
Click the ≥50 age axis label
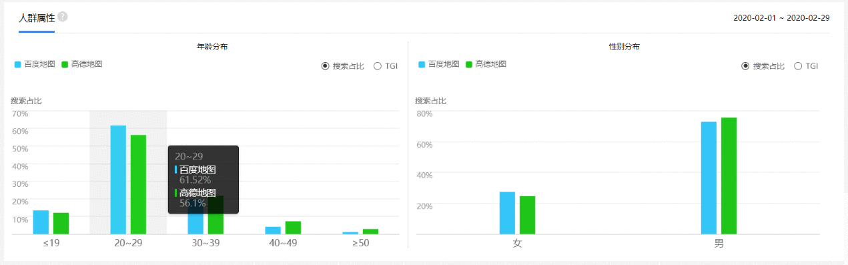tap(360, 243)
